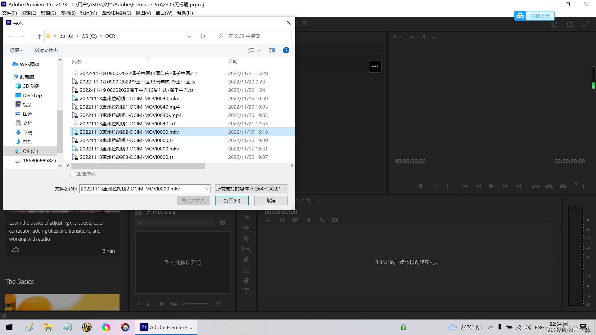Toggle the 图像序列 checkbox
This screenshot has width=596, height=335.
73,174
